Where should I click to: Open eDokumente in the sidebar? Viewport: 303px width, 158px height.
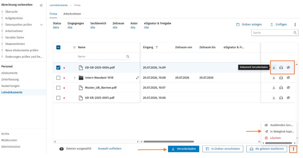pos(9,73)
